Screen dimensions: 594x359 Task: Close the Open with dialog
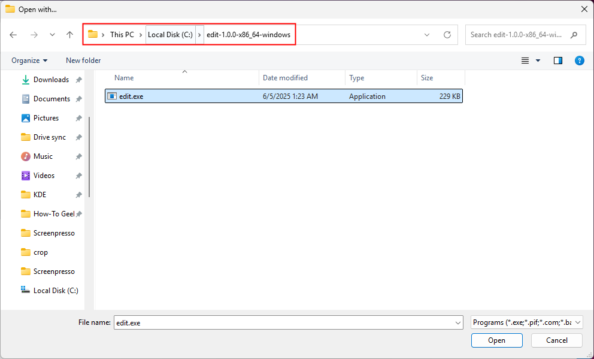pos(584,9)
